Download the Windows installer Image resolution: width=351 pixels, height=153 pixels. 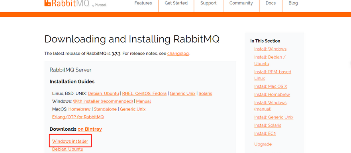[70, 141]
